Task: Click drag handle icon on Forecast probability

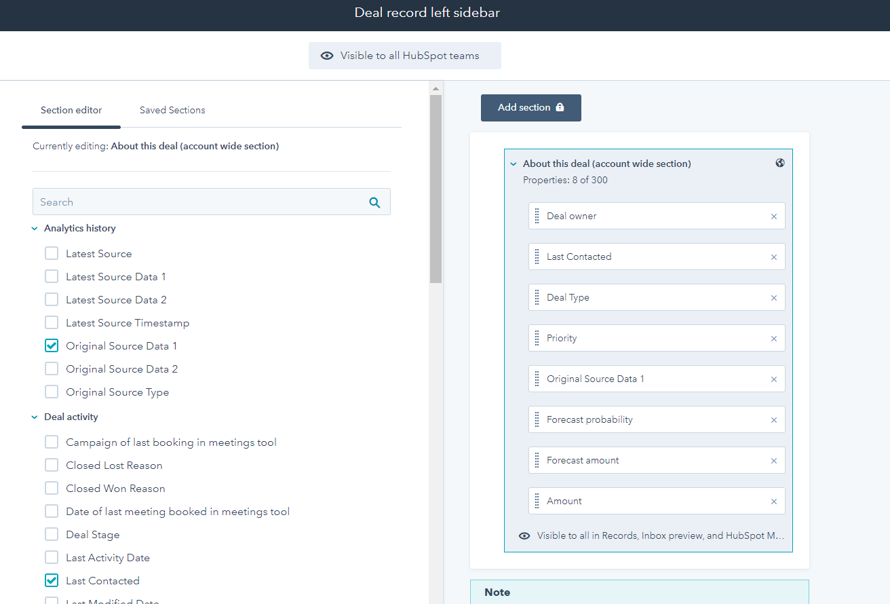Action: coord(537,419)
